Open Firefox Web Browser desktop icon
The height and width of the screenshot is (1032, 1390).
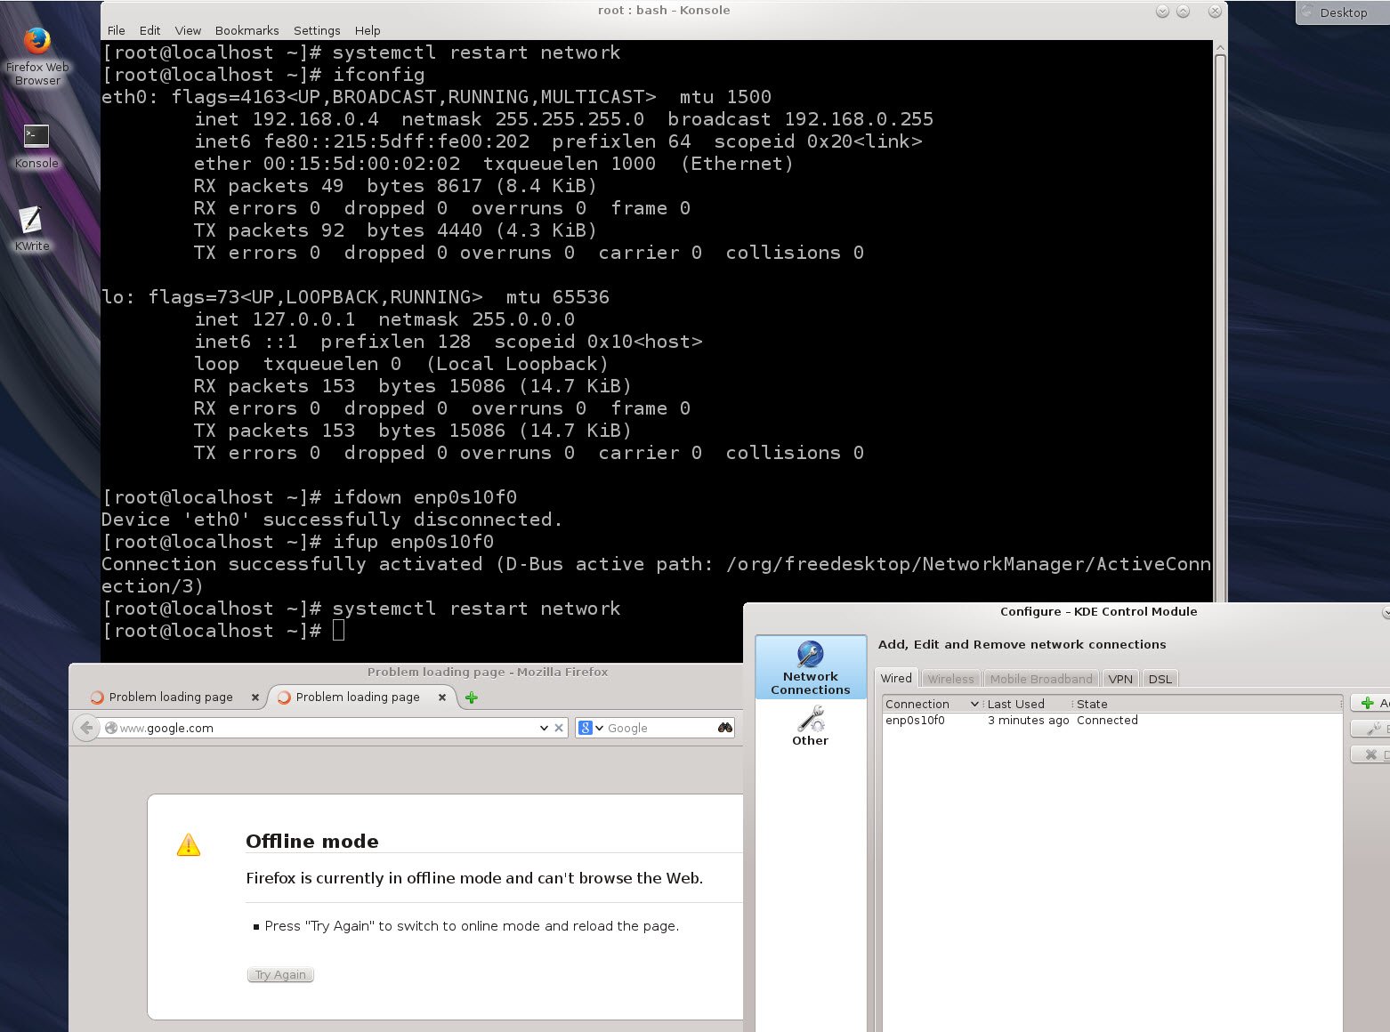(x=36, y=43)
